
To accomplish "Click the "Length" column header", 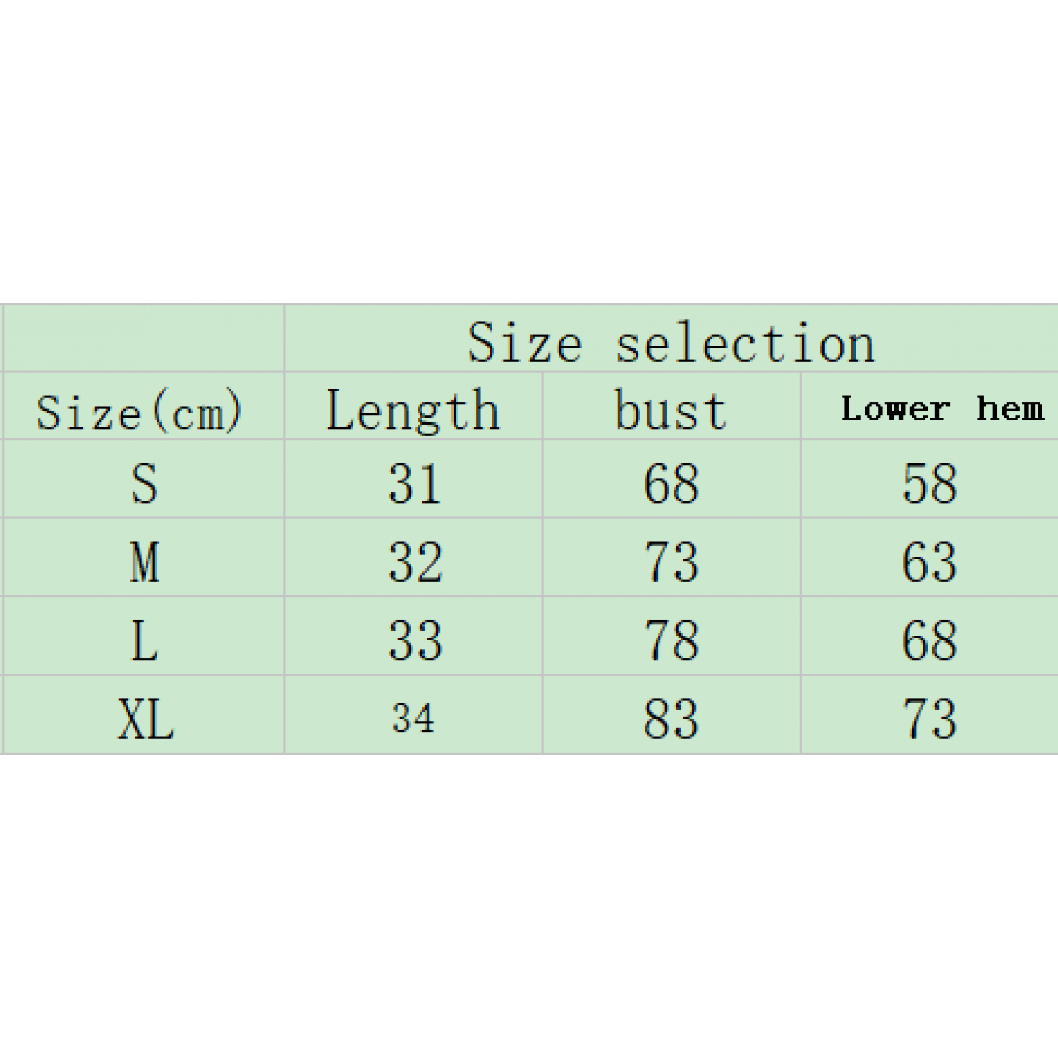I will pyautogui.click(x=413, y=410).
